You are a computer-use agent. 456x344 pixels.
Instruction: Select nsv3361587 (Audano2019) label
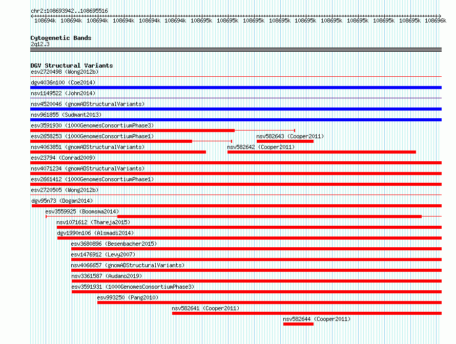(x=107, y=276)
